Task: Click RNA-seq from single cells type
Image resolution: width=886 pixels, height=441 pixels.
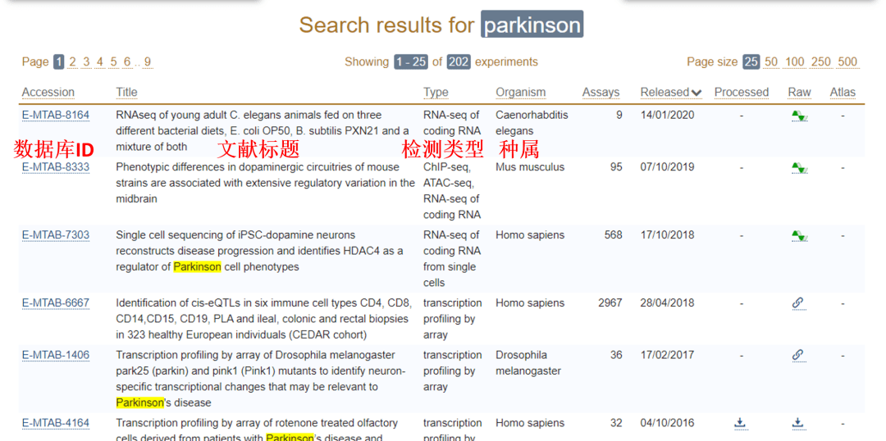Action: (452, 258)
